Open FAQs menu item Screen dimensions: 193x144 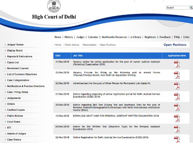coord(177,37)
